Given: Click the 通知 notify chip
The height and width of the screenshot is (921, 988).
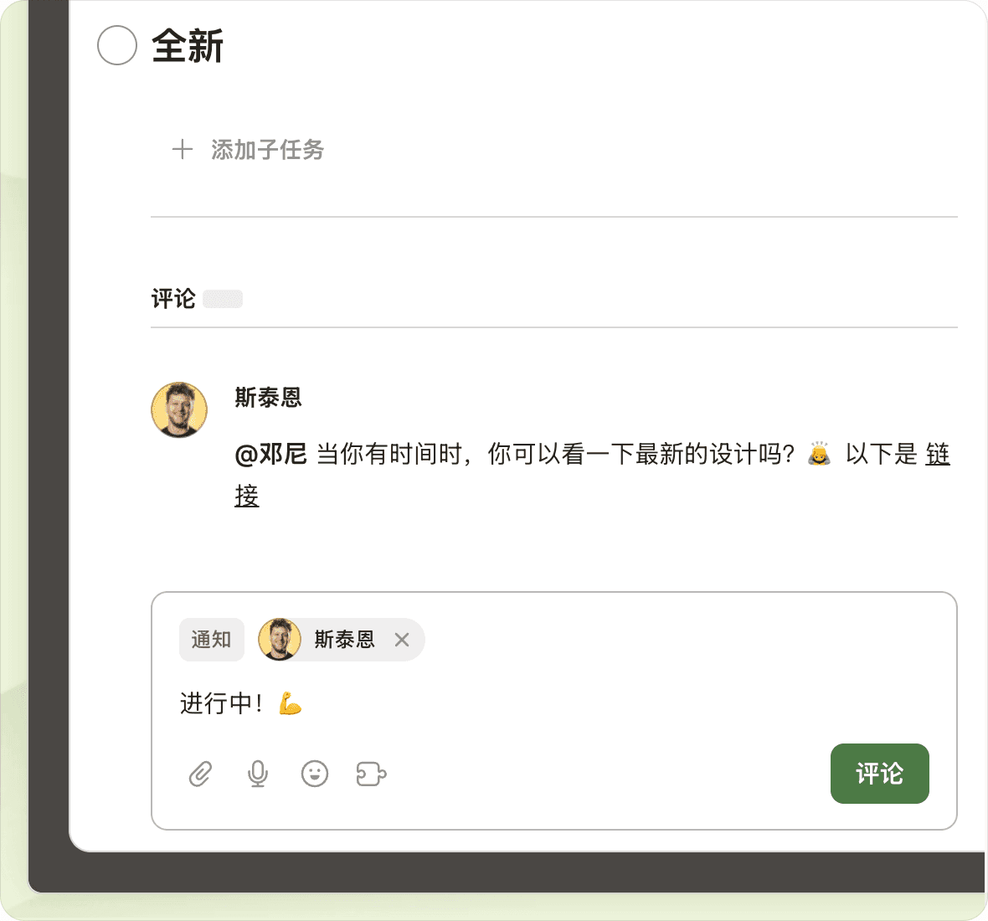Looking at the screenshot, I should point(211,640).
